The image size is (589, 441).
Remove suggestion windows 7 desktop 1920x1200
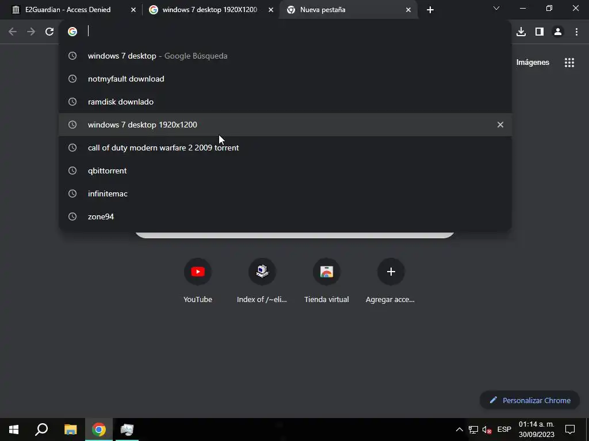[500, 125]
